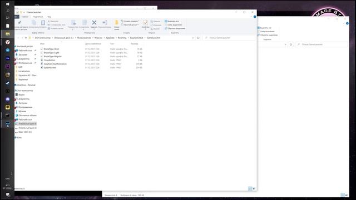
Task: Switch front window to details view
Action: pyautogui.click(x=250, y=188)
